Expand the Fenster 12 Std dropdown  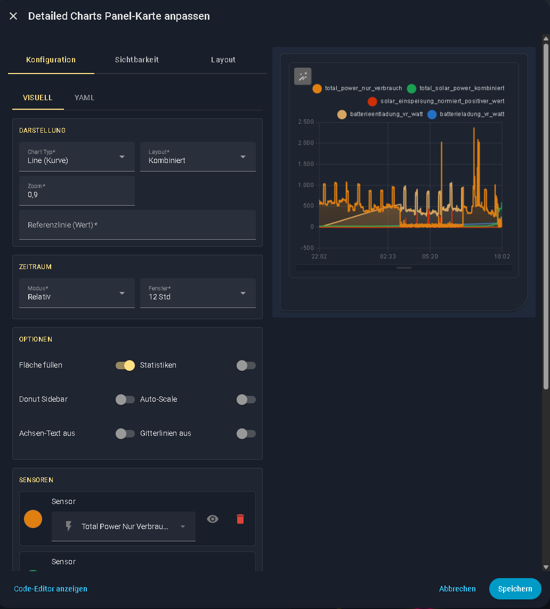click(x=198, y=293)
